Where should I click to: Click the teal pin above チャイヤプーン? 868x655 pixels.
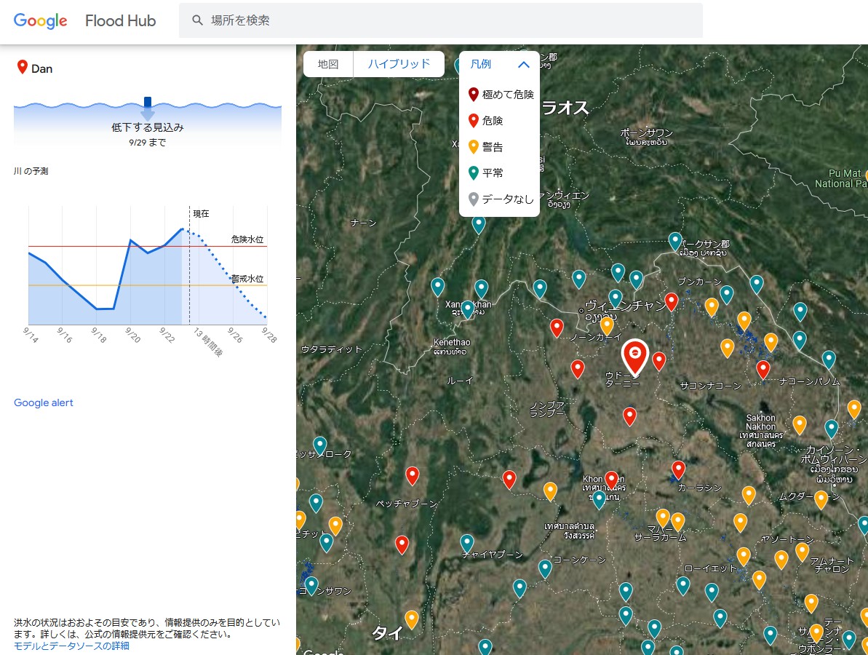click(x=467, y=544)
